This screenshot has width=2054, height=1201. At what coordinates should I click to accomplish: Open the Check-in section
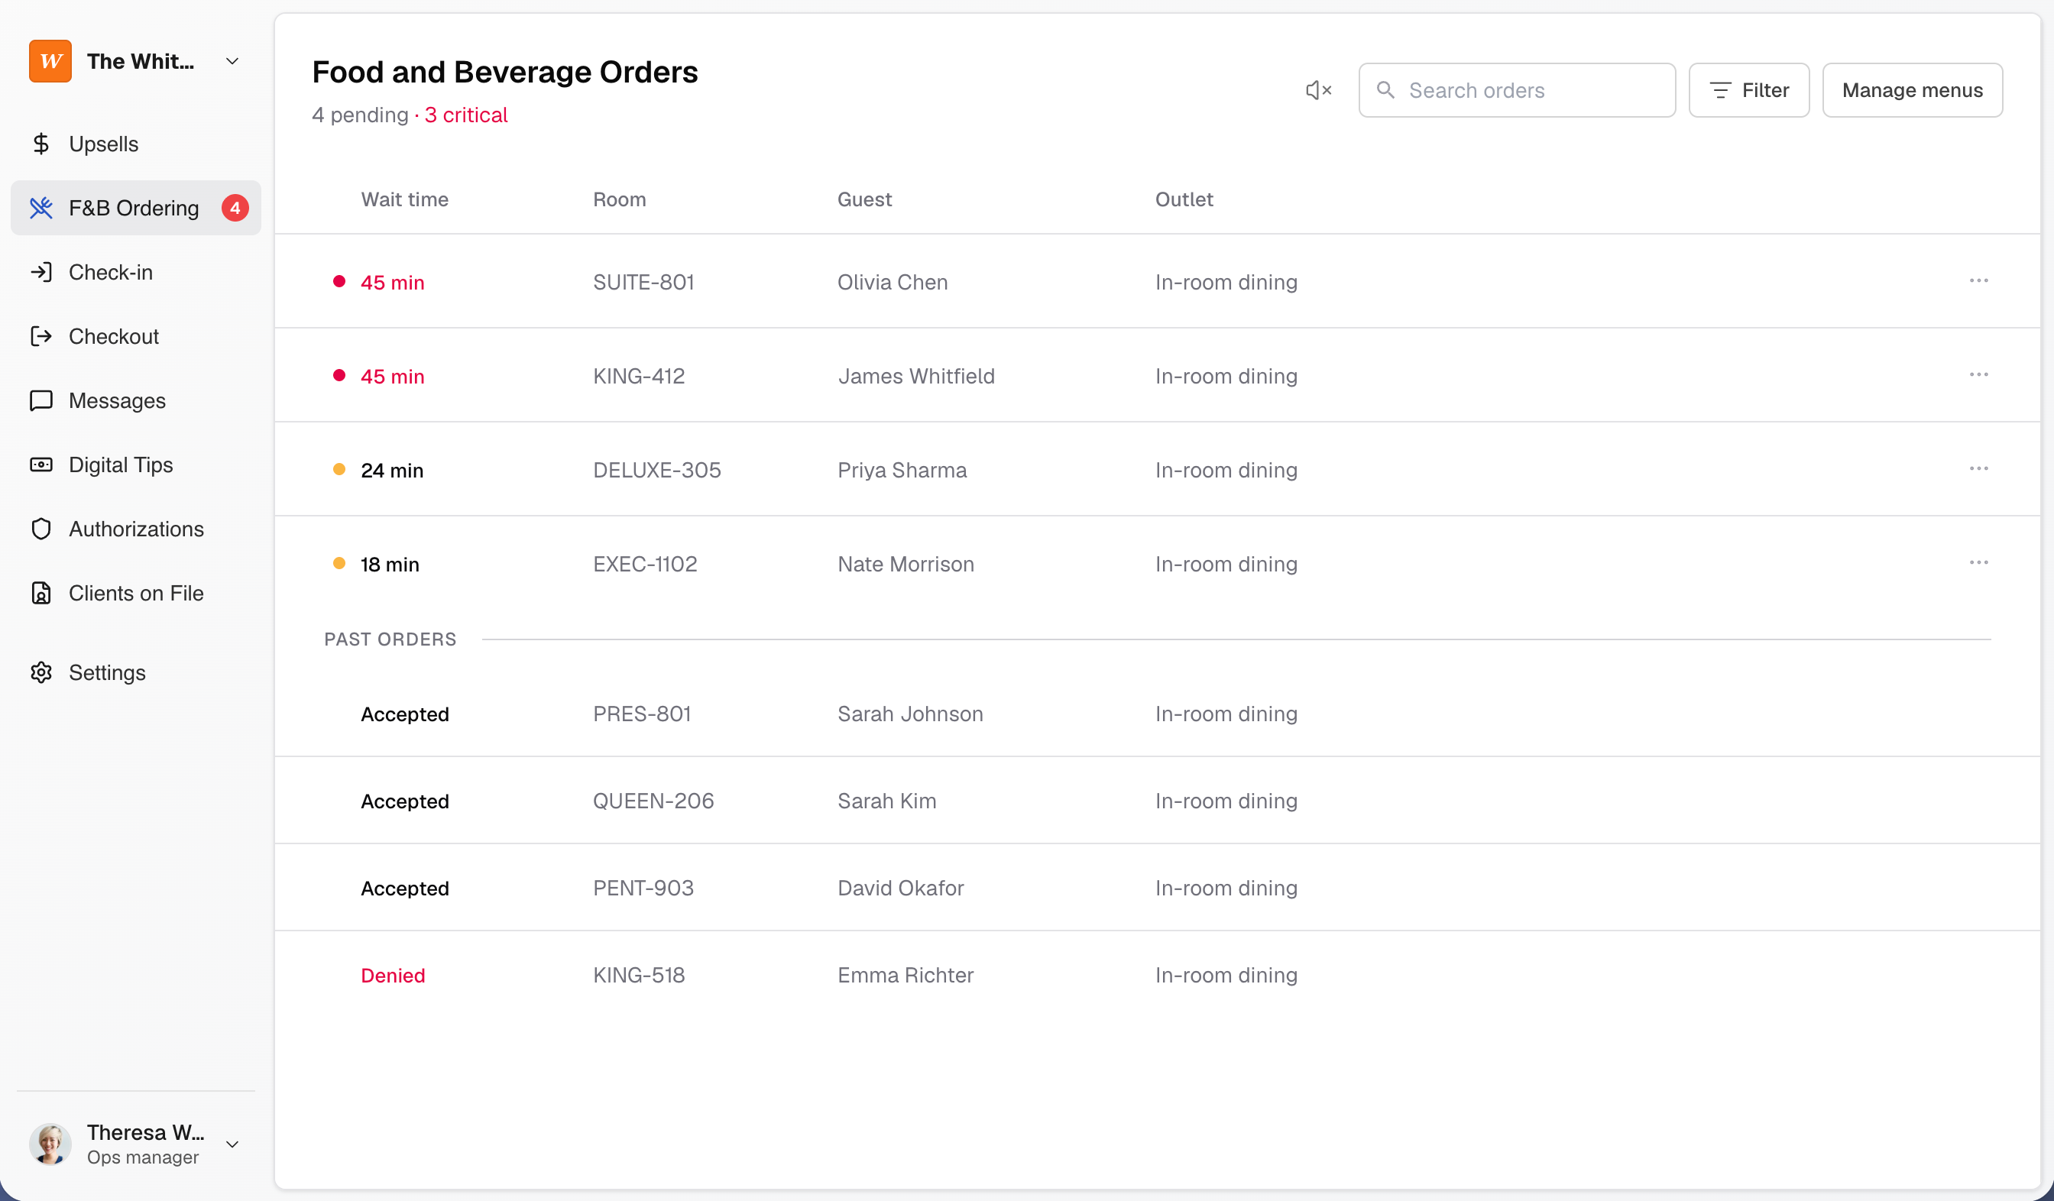(x=111, y=272)
